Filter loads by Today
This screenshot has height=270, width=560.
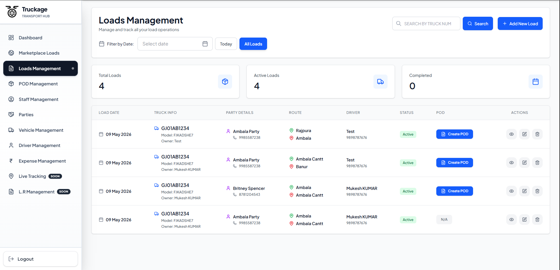pos(226,44)
